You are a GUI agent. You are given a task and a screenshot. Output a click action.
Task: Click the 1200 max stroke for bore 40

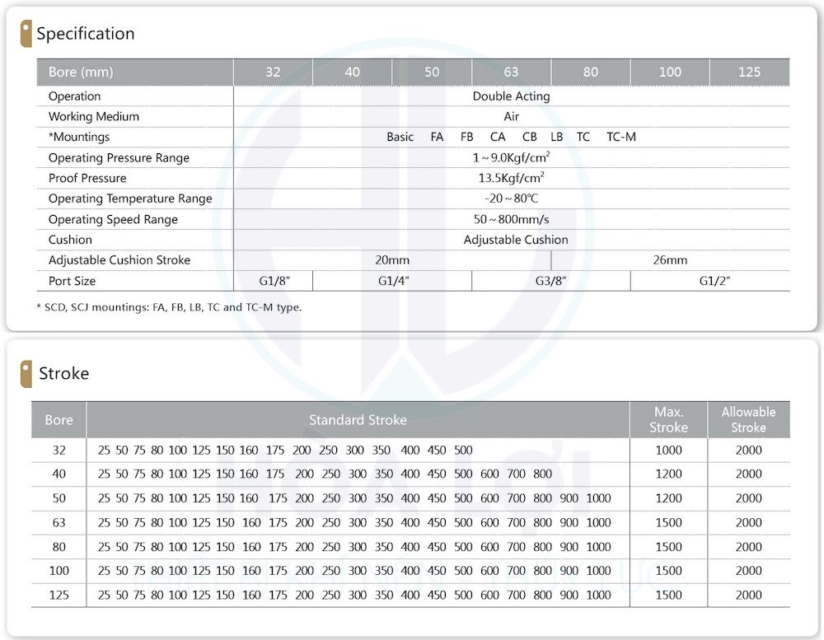(x=668, y=474)
